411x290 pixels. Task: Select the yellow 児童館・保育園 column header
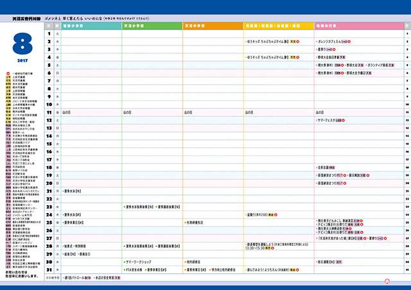coord(279,26)
